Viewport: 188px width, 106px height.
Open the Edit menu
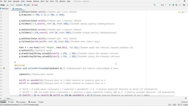pyautogui.click(x=5, y=1)
